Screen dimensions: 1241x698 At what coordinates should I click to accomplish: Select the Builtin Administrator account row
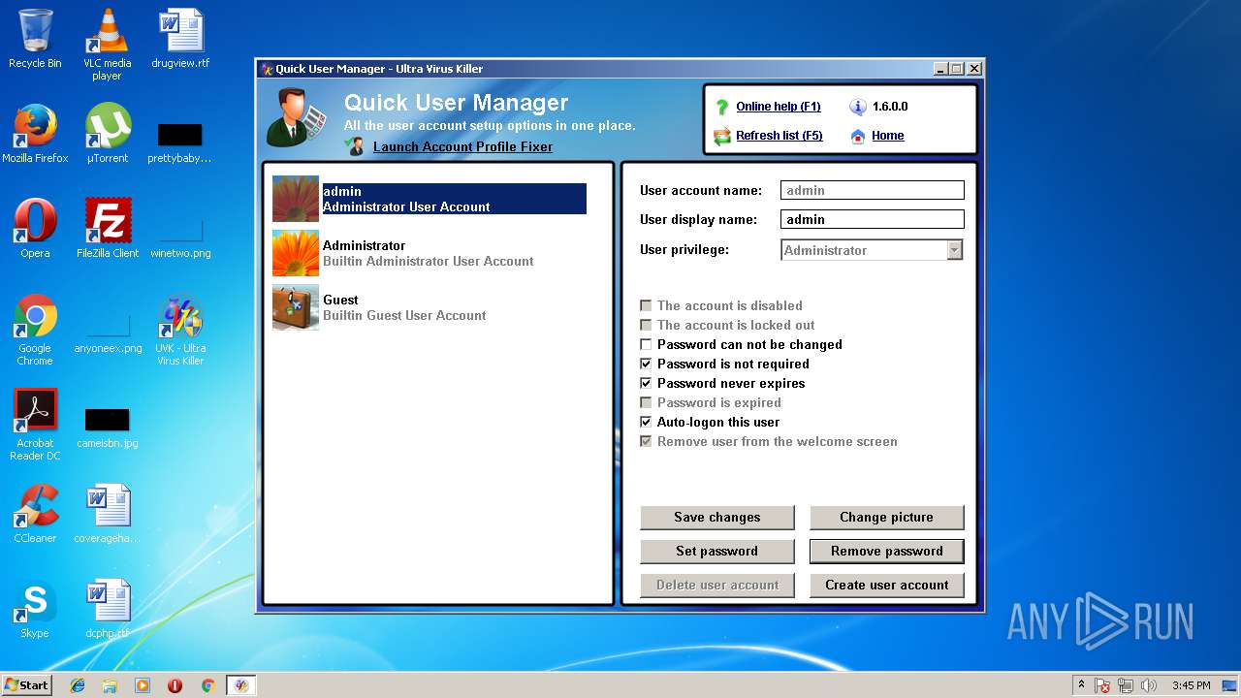tap(430, 253)
